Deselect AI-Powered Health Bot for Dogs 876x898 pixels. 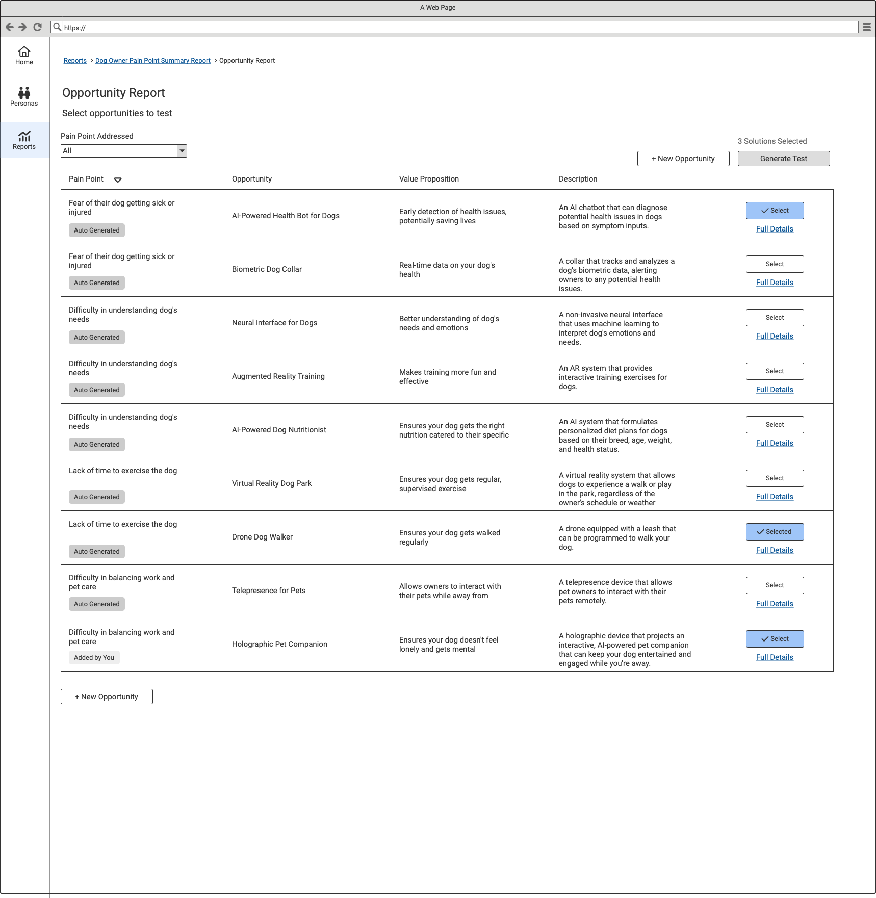coord(775,211)
